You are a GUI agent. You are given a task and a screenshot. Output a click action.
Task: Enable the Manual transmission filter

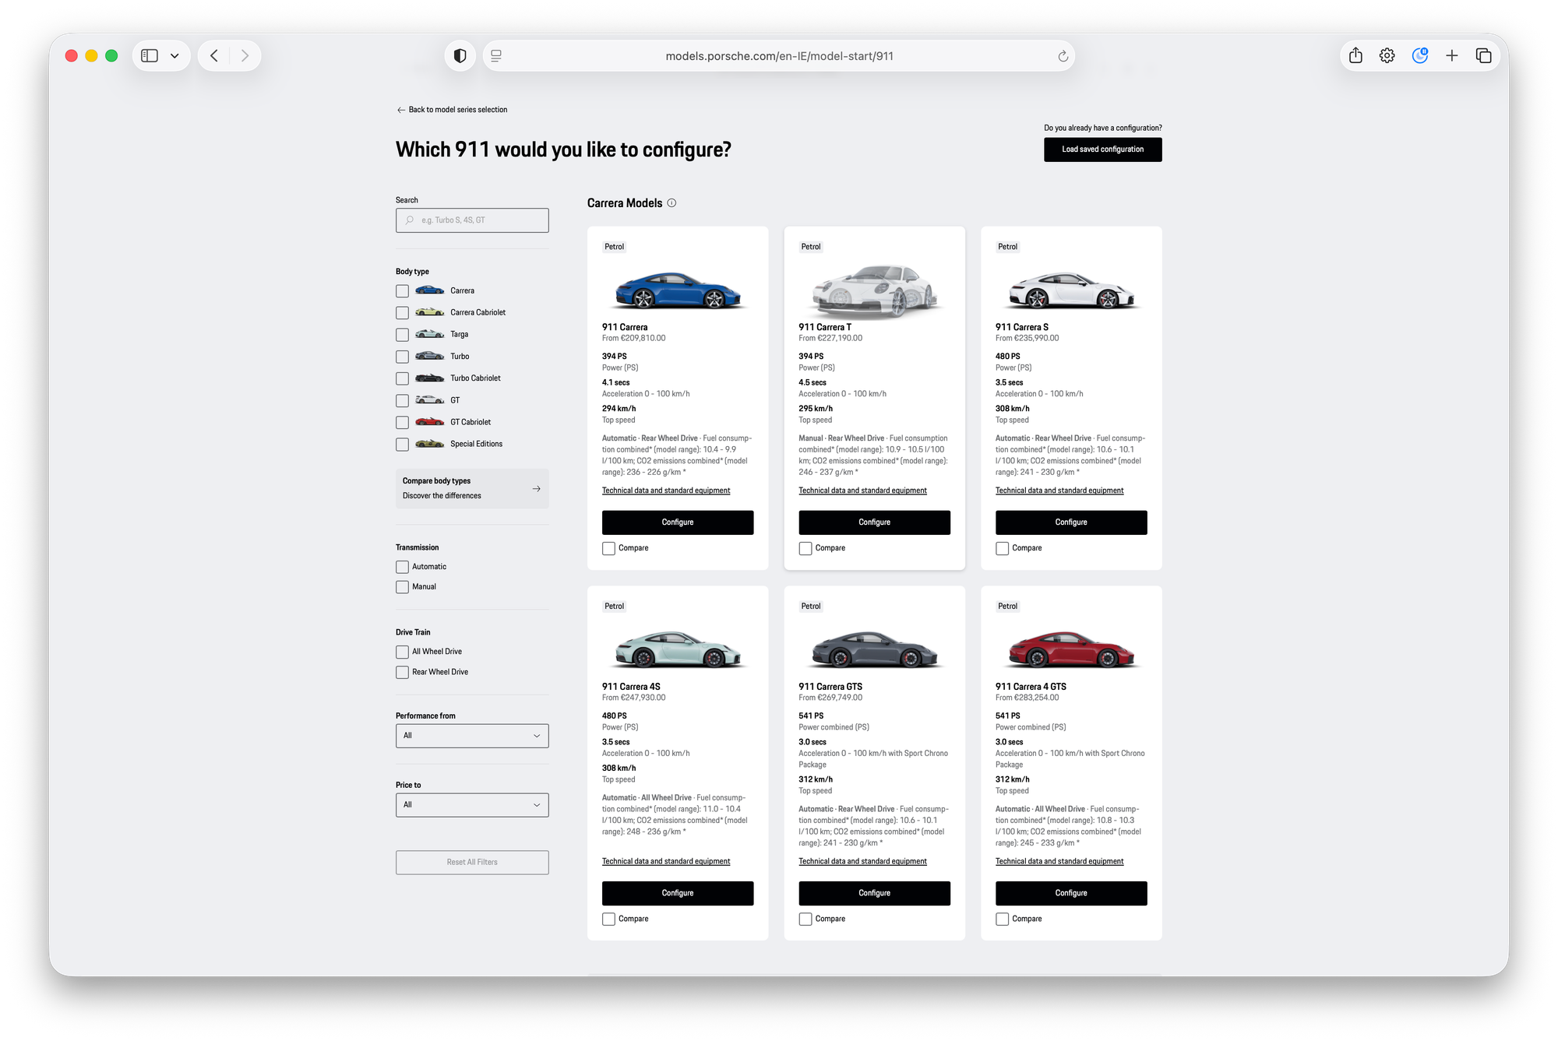pyautogui.click(x=402, y=587)
